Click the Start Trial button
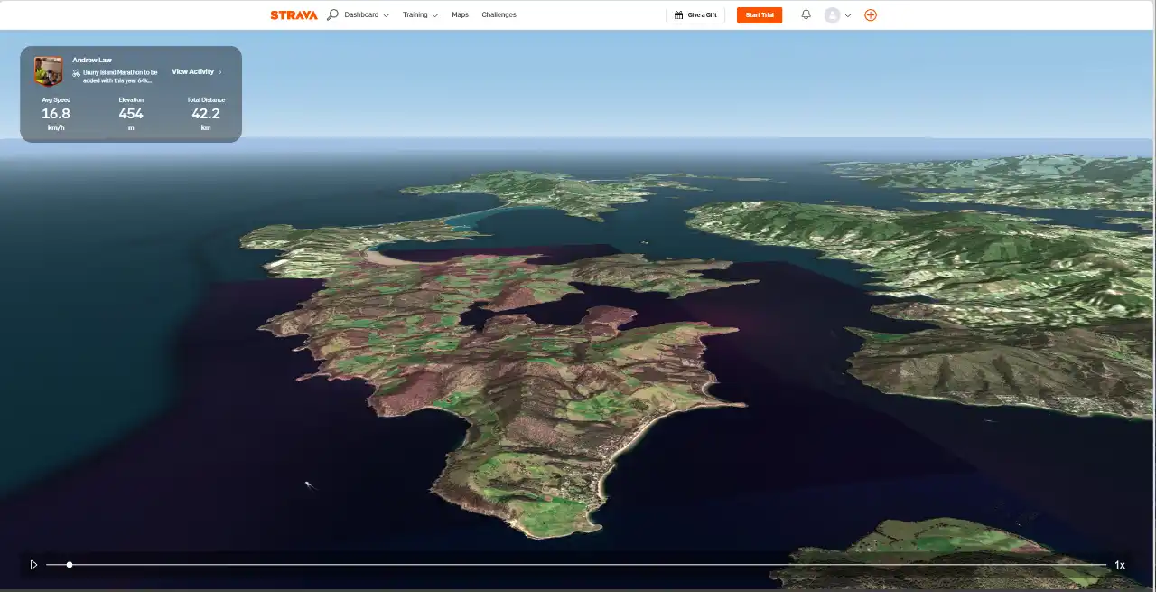Screen dimensions: 1156x592 pos(760,14)
